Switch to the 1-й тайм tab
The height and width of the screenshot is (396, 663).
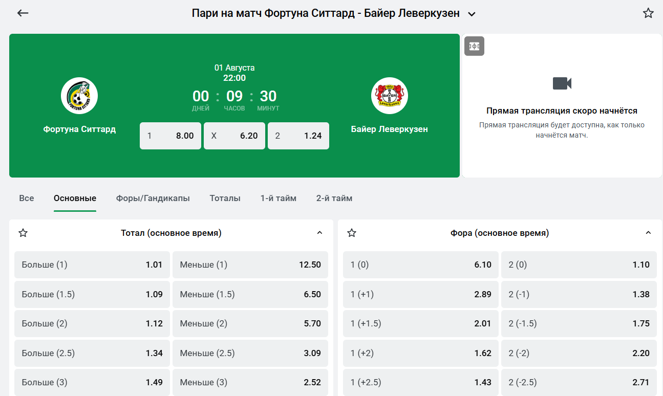(279, 198)
